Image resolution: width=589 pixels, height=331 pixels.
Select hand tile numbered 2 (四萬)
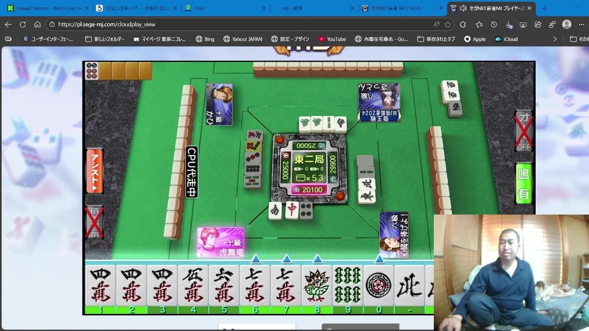click(131, 285)
